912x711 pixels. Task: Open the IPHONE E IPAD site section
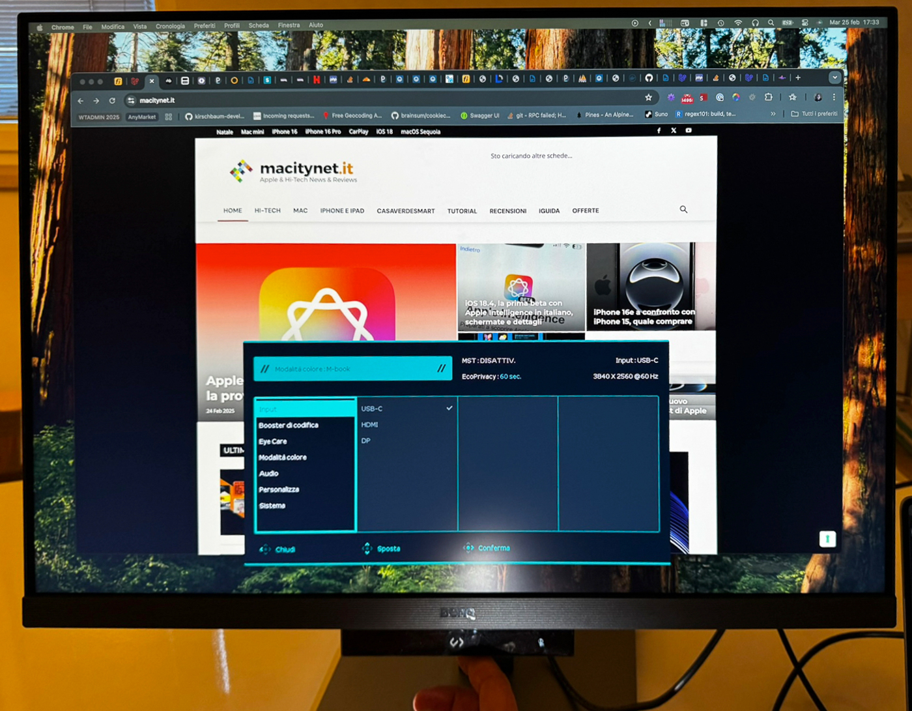[x=342, y=210]
